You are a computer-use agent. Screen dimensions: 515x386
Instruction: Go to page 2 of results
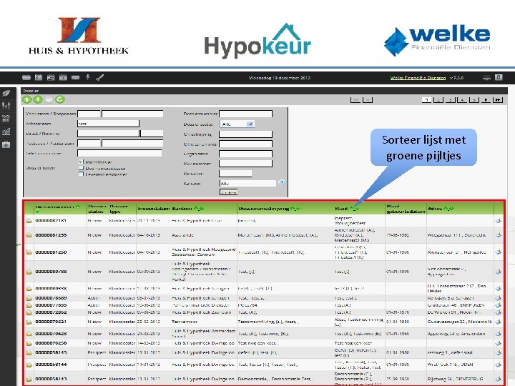[x=438, y=100]
